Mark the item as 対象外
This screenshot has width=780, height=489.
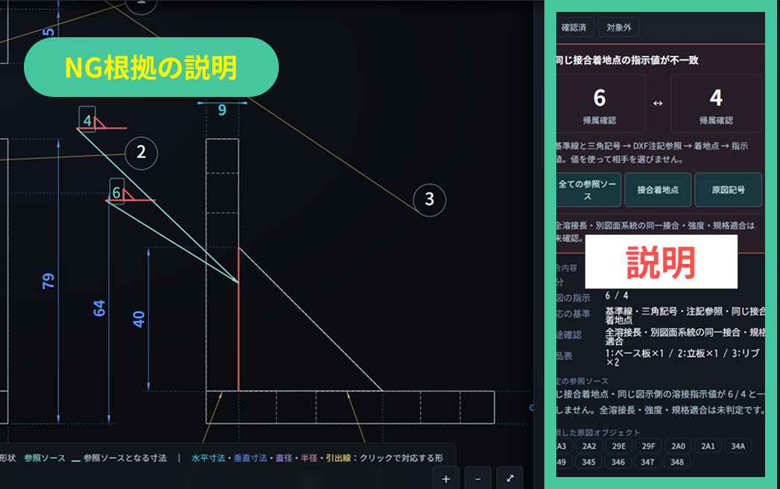619,28
